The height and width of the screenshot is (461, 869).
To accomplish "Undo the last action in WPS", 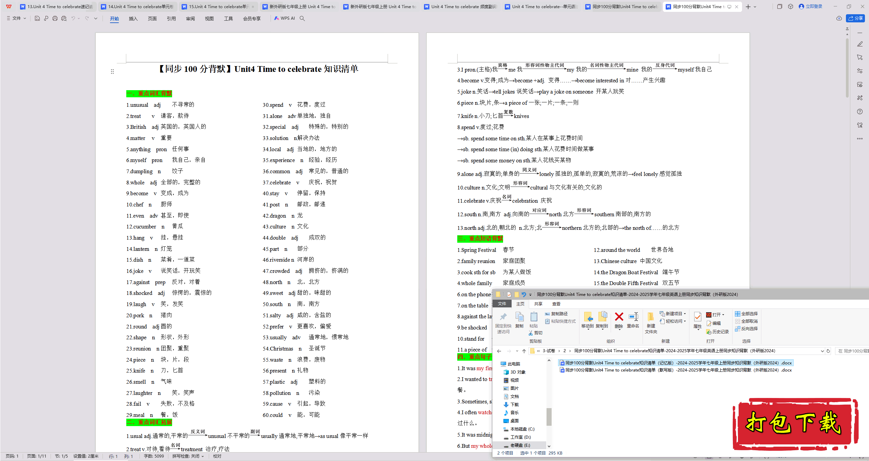I will pyautogui.click(x=73, y=18).
